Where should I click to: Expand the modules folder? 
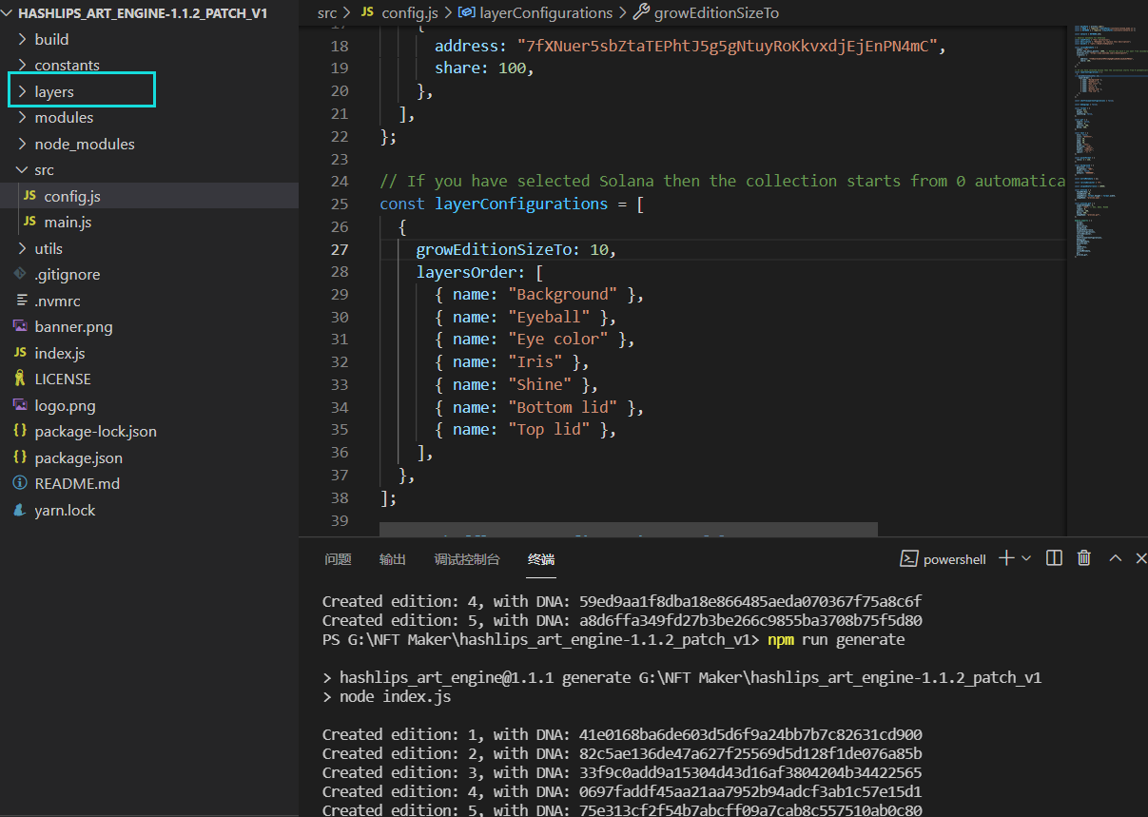(x=64, y=118)
